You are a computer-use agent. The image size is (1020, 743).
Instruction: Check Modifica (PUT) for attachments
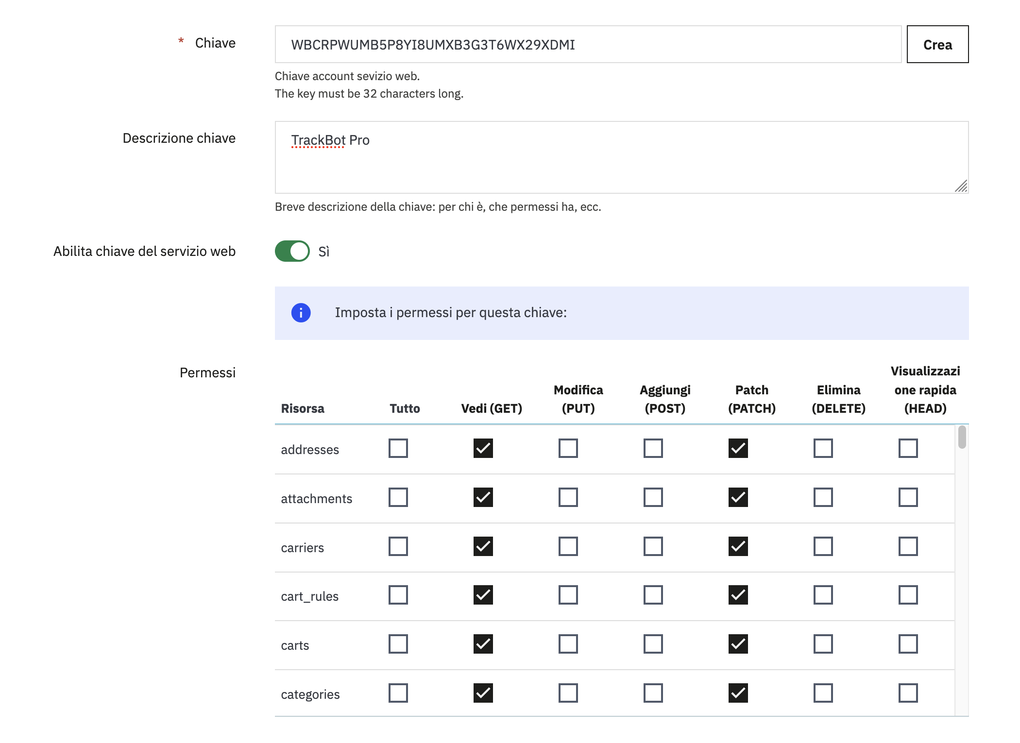click(568, 497)
